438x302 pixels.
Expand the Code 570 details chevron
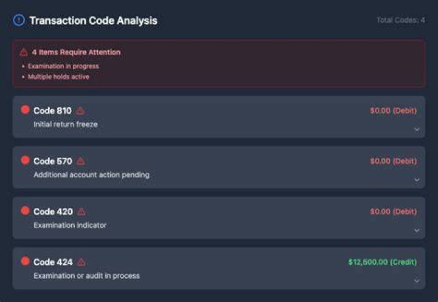(x=417, y=180)
